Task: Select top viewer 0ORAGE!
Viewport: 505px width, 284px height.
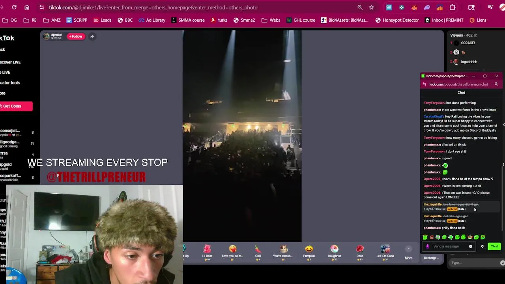Action: tap(468, 43)
